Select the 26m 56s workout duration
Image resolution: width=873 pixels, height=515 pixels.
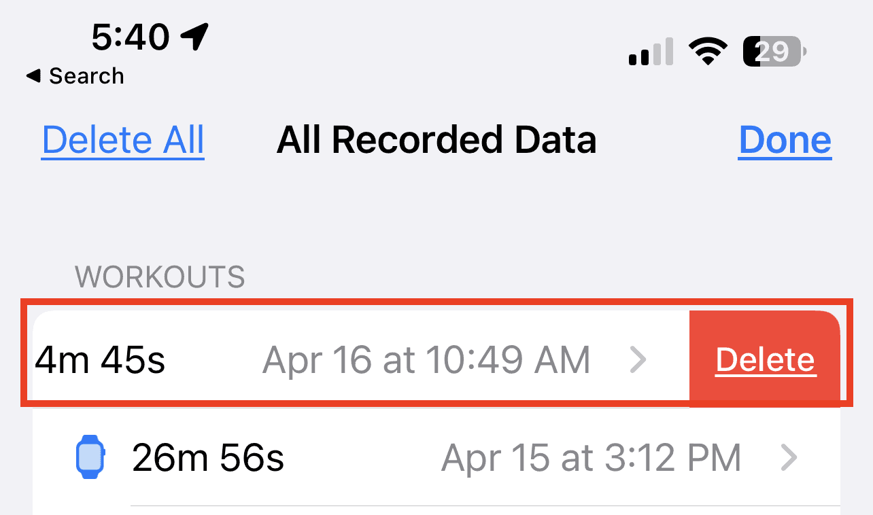click(x=208, y=458)
